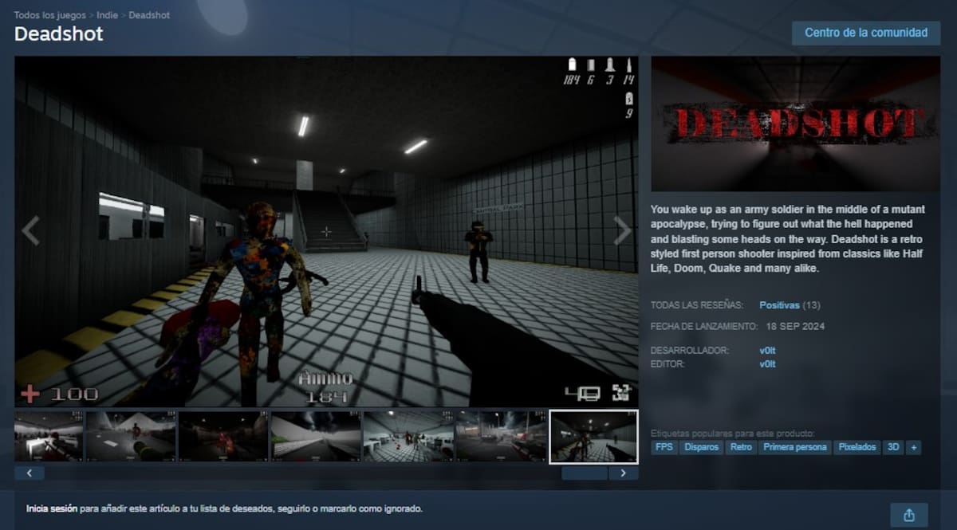Select the highlighted seventh screenshot thumbnail
This screenshot has width=957, height=530.
coord(593,436)
